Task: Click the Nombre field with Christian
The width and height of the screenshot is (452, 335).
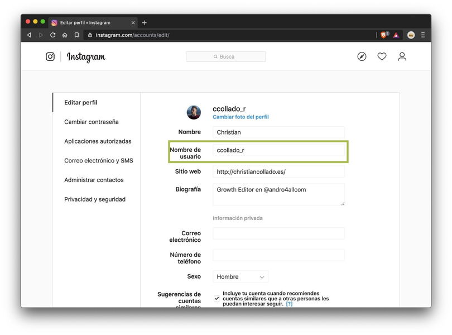Action: click(279, 132)
